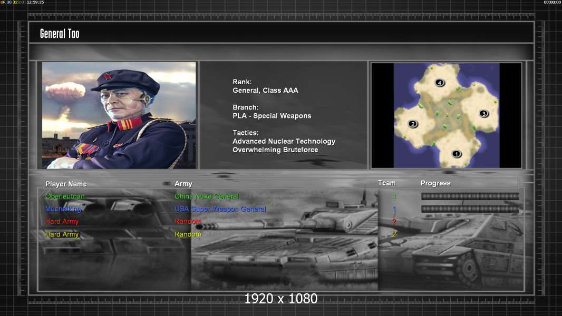562x316 pixels.
Task: Select the player name Muchelking
Action: [x=63, y=209]
